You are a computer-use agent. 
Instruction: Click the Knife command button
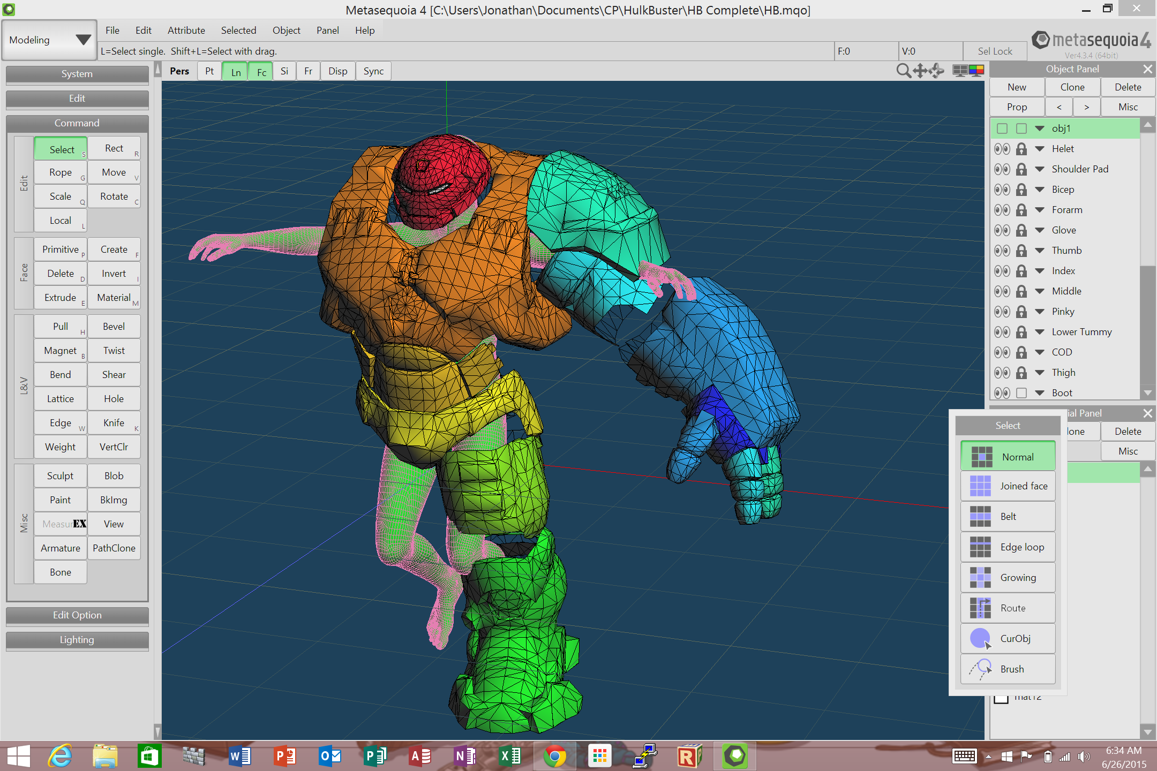[114, 423]
